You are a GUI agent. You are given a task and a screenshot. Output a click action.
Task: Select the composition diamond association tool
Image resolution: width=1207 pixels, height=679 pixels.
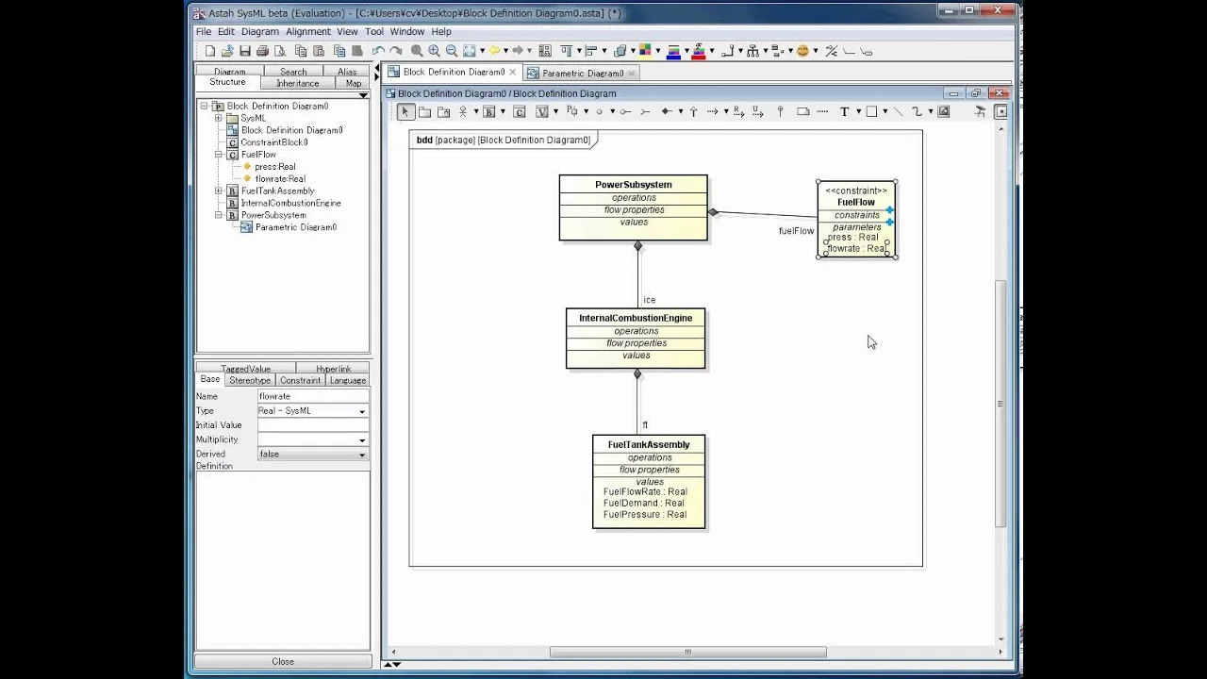[x=666, y=111]
